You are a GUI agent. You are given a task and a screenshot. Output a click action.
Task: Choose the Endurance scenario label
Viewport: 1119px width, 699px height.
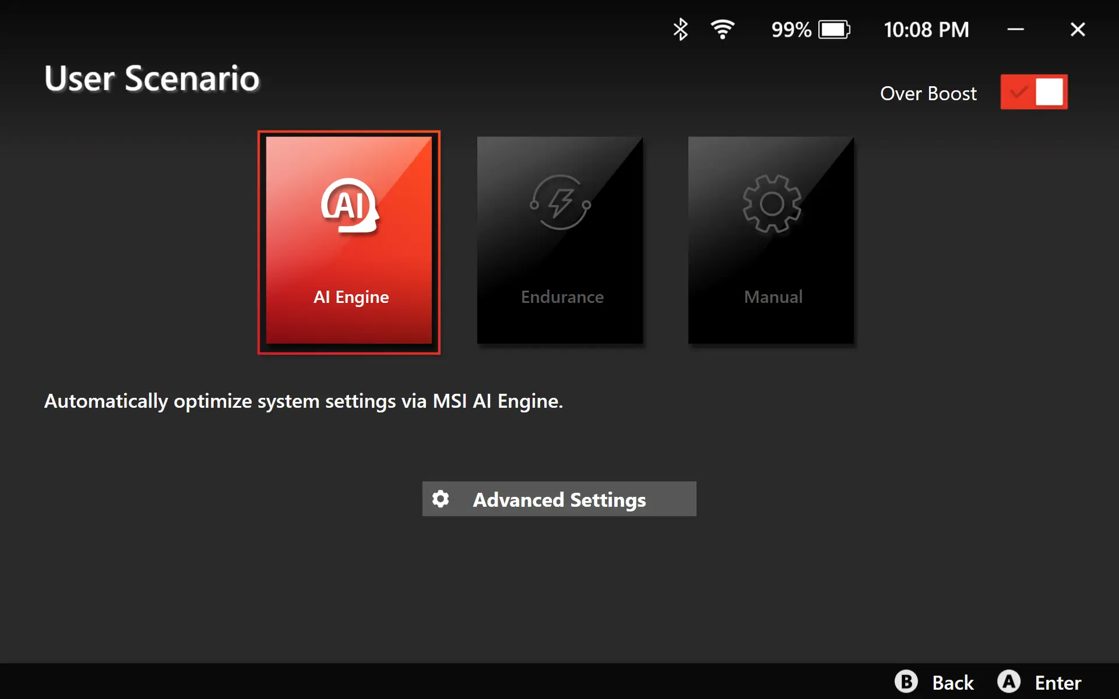tap(562, 297)
